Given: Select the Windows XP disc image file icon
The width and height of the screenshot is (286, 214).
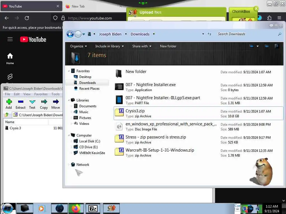Looking at the screenshot, I should [x=119, y=126].
